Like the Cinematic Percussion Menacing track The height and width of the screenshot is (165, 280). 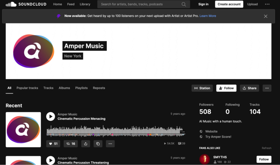53,144
